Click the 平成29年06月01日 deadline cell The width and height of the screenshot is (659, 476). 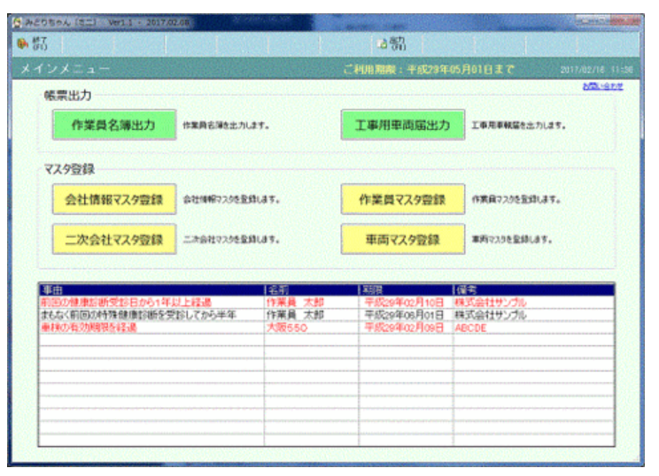point(404,314)
